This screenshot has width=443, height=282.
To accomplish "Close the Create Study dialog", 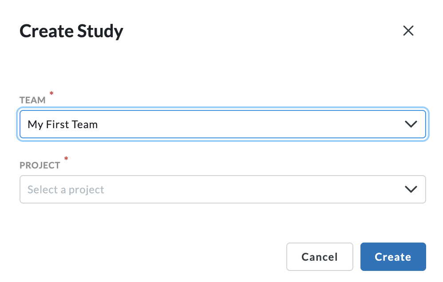I will (408, 31).
